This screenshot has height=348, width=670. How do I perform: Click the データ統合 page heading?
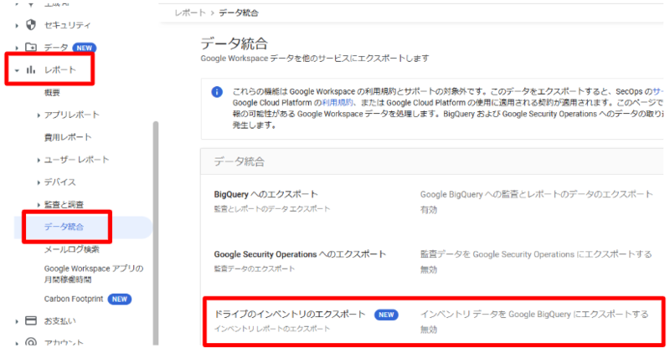coord(234,43)
